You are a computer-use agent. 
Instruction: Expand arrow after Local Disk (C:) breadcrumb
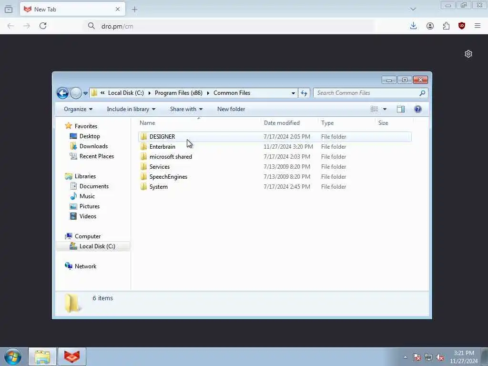tap(149, 93)
